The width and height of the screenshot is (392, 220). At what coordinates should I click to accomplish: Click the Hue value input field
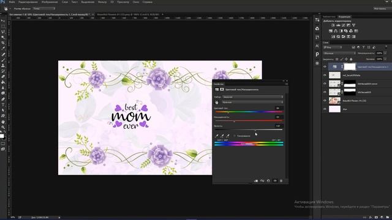click(x=279, y=108)
